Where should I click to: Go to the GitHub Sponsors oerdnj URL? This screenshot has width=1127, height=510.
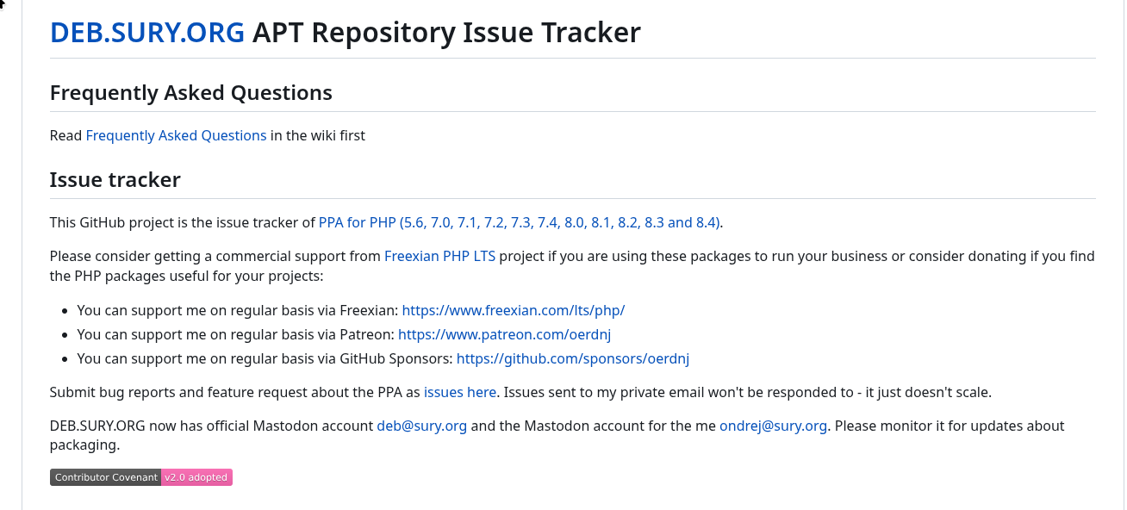pos(572,358)
